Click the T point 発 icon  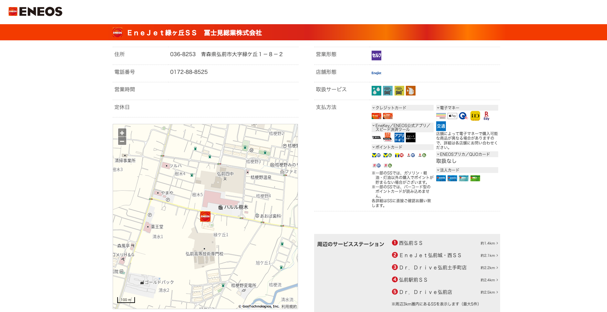399,155
